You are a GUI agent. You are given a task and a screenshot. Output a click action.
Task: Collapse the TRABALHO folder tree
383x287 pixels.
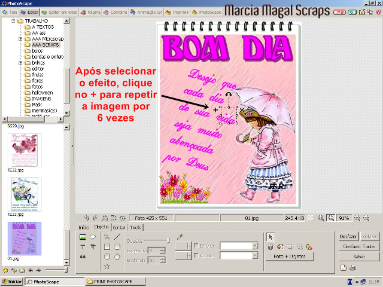coord(13,21)
